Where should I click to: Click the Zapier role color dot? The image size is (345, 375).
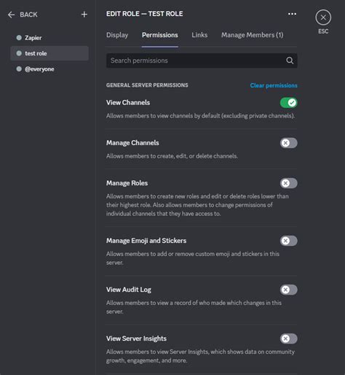coord(19,38)
